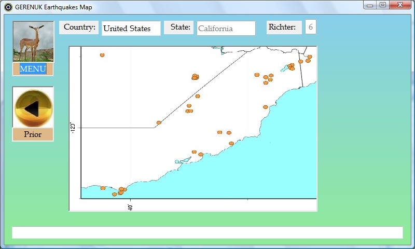This screenshot has width=415, height=249.
Task: Click the Country label
Action: pos(79,27)
